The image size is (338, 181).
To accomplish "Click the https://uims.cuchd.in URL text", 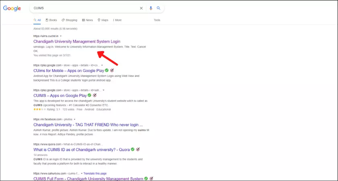I will coord(46,36).
